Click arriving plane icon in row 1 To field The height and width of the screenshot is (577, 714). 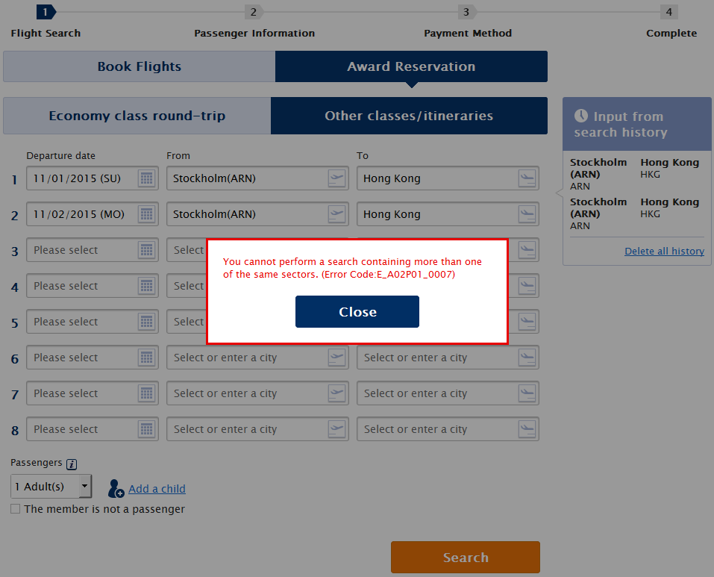[527, 178]
